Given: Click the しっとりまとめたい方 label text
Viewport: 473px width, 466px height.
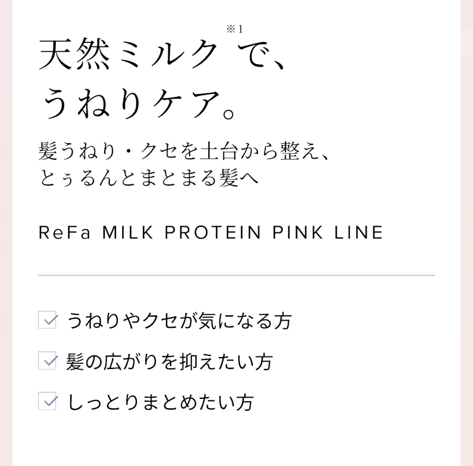Looking at the screenshot, I should [x=160, y=402].
